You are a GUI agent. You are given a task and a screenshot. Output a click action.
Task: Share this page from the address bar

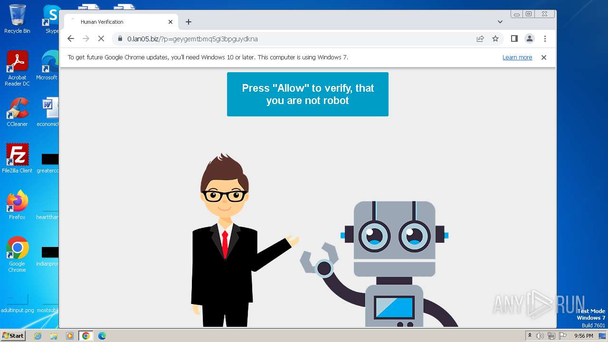point(480,39)
